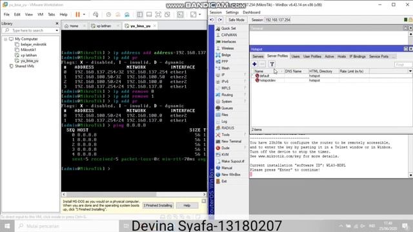Open the Quick Set menu in WinBox

228,28
